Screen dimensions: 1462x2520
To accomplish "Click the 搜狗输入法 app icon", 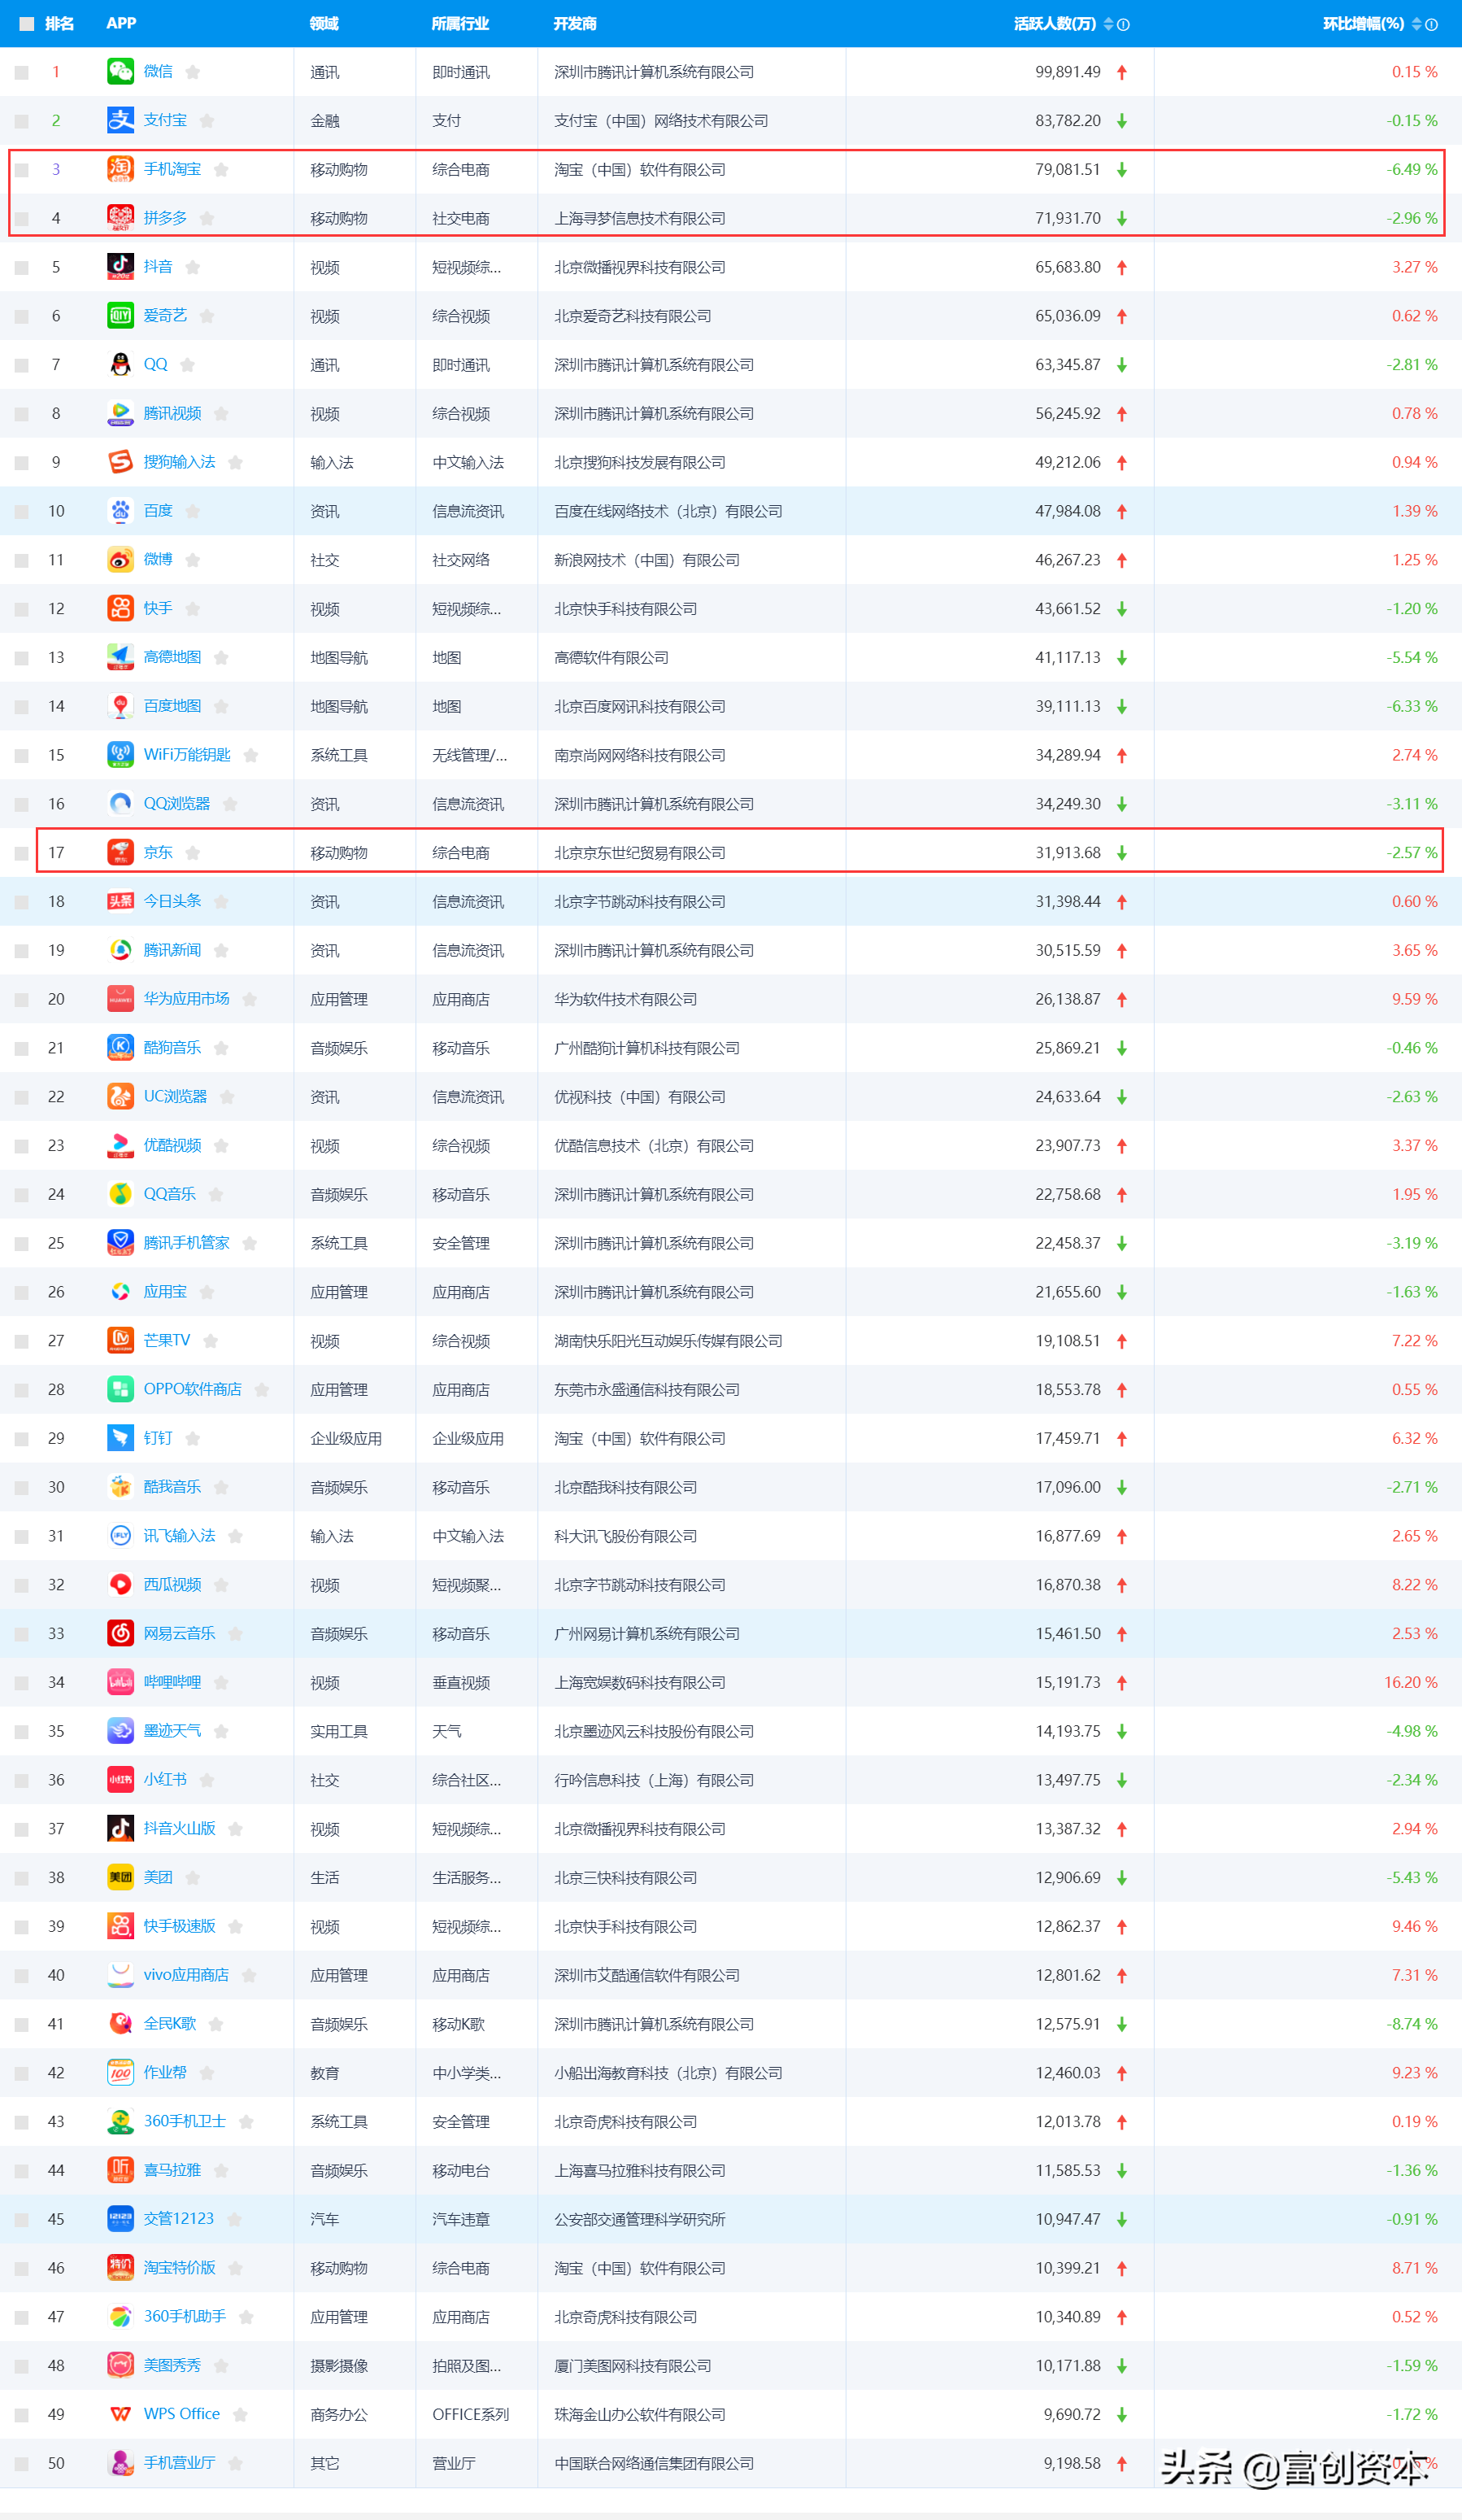I will 120,462.
